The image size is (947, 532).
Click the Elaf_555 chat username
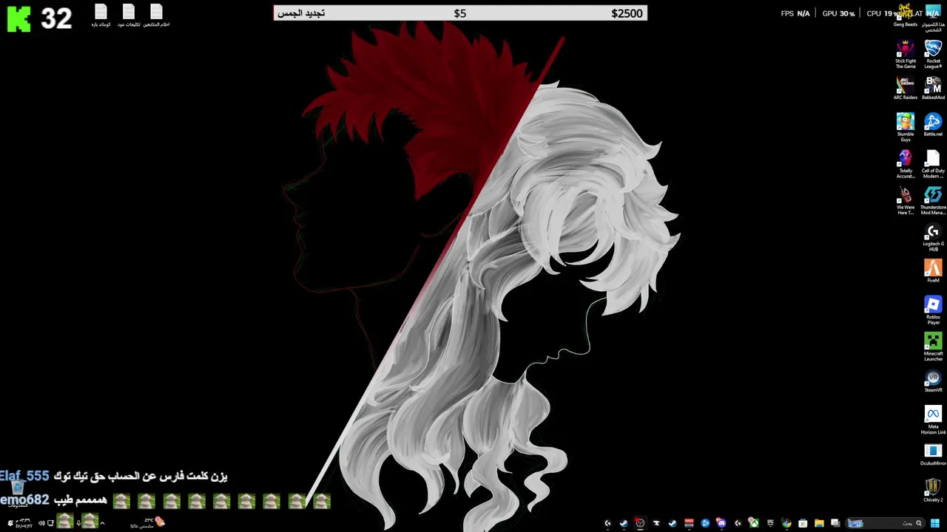point(24,476)
